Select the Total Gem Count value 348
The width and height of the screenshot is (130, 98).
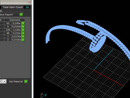27,7
